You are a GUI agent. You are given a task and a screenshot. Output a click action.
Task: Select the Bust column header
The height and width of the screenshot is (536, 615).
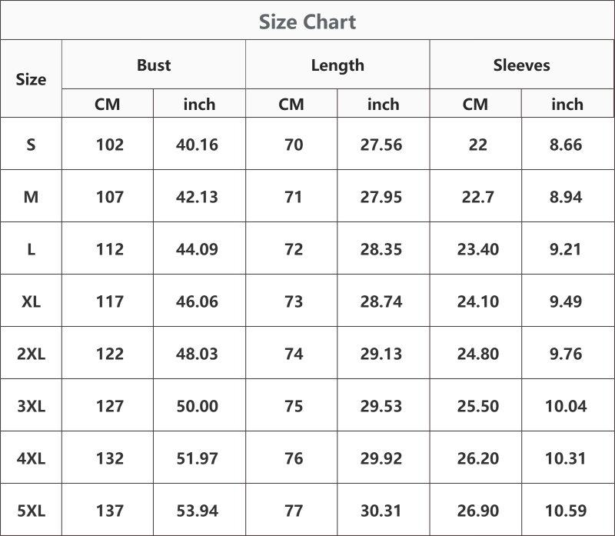[x=154, y=65]
